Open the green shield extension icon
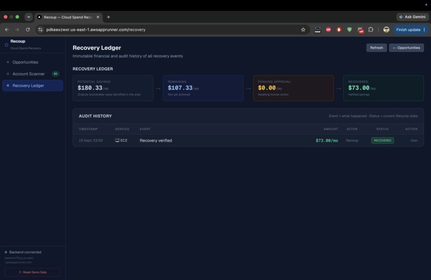The image size is (431, 280). click(349, 30)
